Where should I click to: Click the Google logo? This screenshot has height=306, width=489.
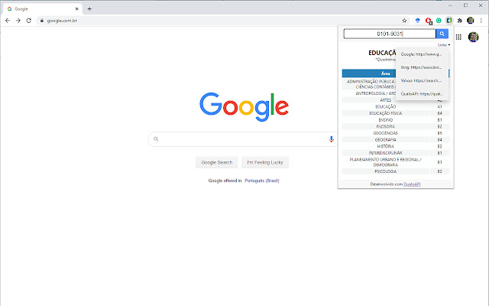244,106
